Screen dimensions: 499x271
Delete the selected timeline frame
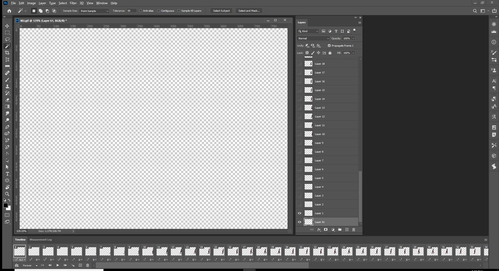pos(87,265)
